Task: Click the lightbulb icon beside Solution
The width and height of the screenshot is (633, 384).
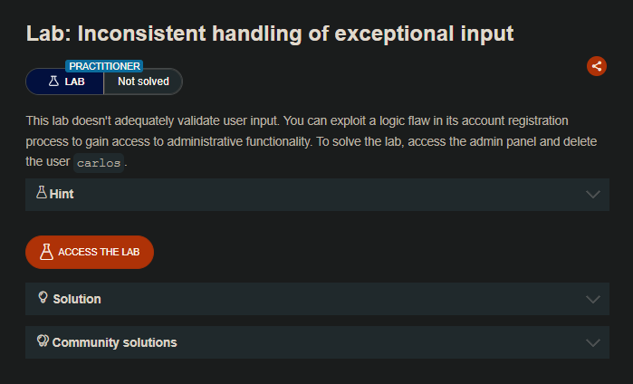Action: point(42,298)
